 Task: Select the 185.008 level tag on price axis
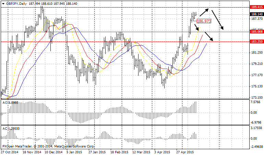pyautogui.click(x=256, y=31)
